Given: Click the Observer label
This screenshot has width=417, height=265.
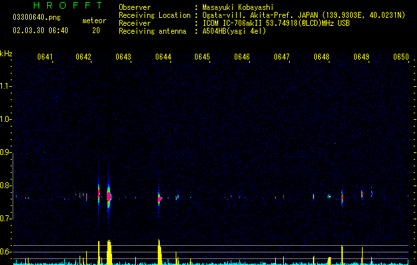Looking at the screenshot, I should click(135, 7).
